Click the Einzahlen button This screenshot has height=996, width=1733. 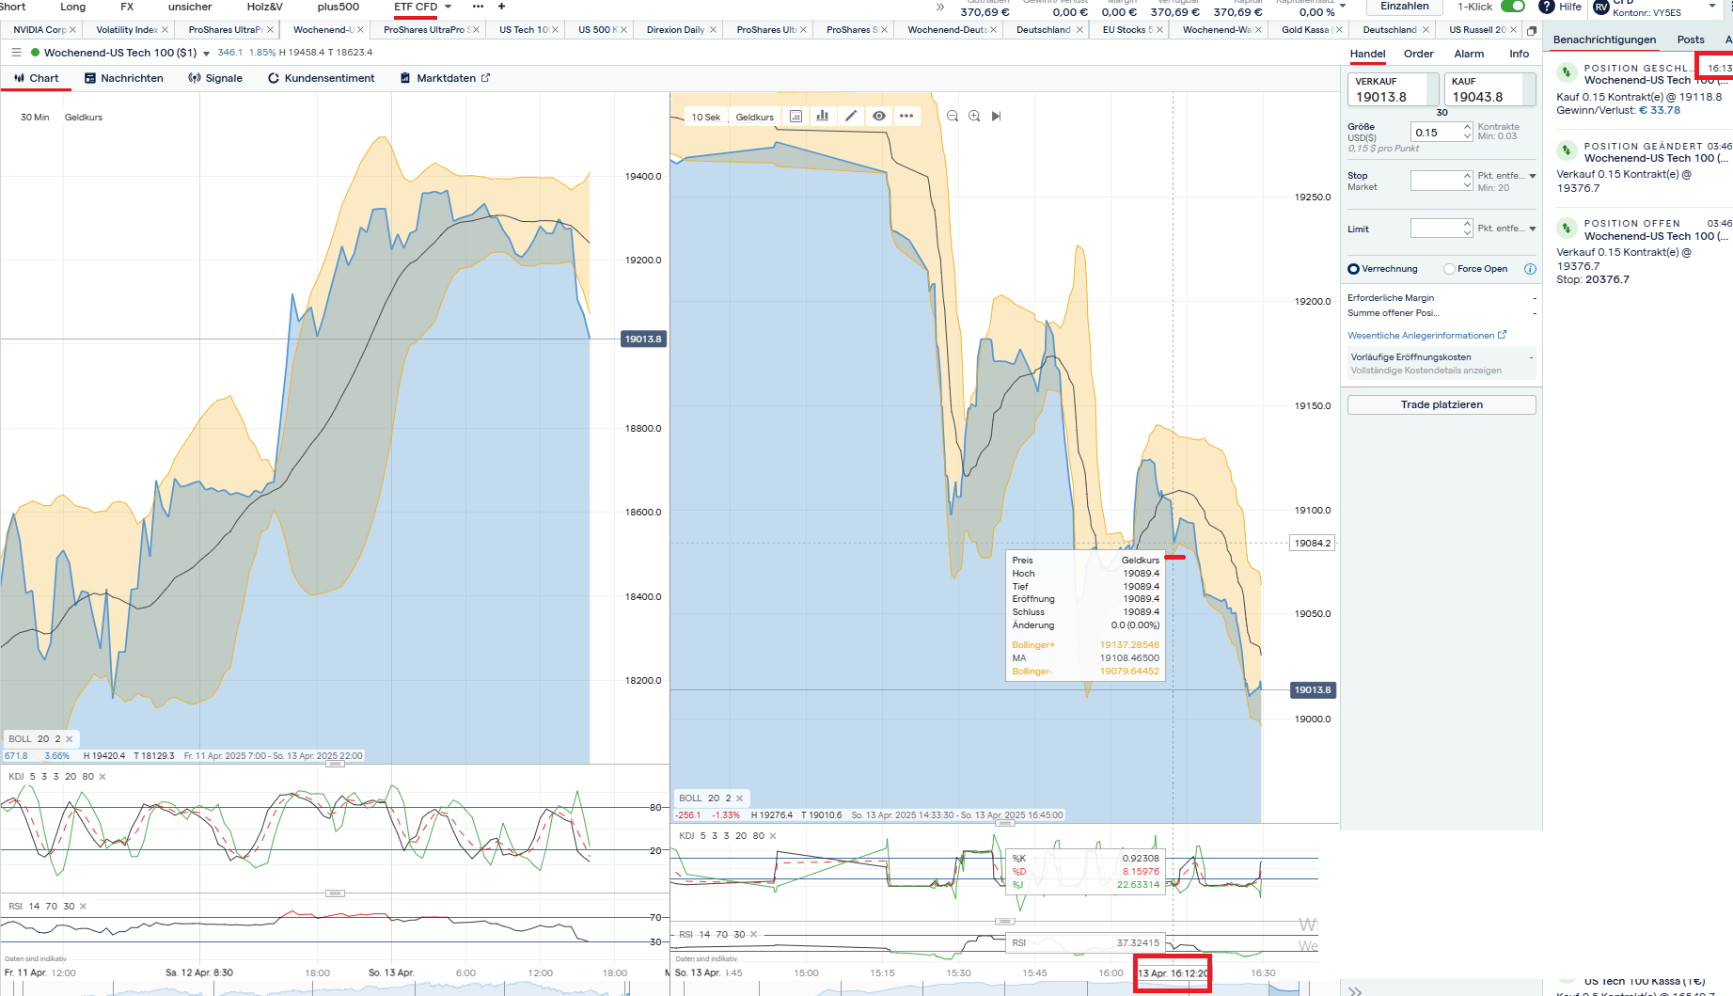tap(1405, 7)
